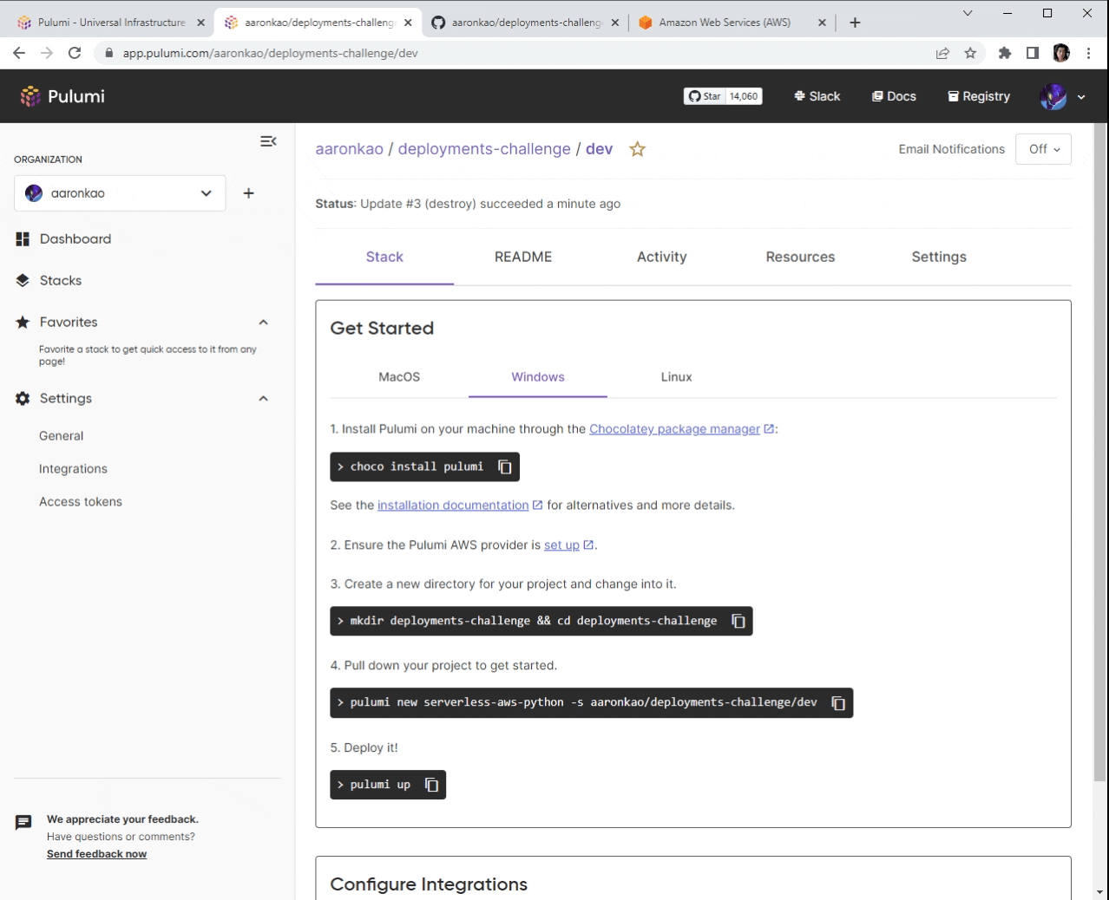This screenshot has height=900, width=1109.
Task: Open the Chrome profile avatar
Action: click(x=1060, y=53)
